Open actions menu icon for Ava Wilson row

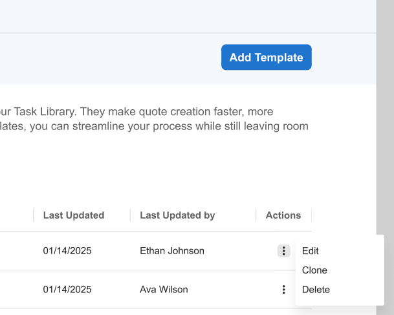tap(283, 290)
